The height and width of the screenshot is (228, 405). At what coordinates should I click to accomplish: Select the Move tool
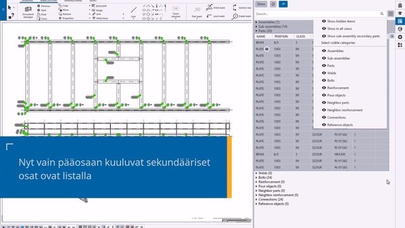tap(63, 10)
